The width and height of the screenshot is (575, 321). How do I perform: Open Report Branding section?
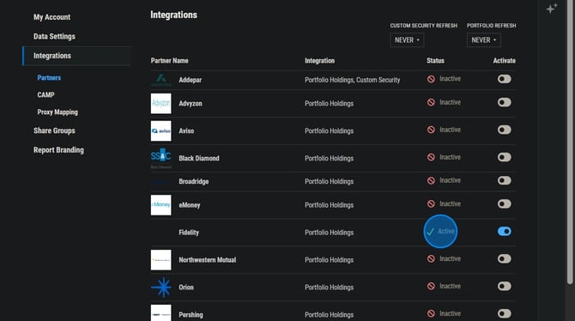tap(58, 150)
